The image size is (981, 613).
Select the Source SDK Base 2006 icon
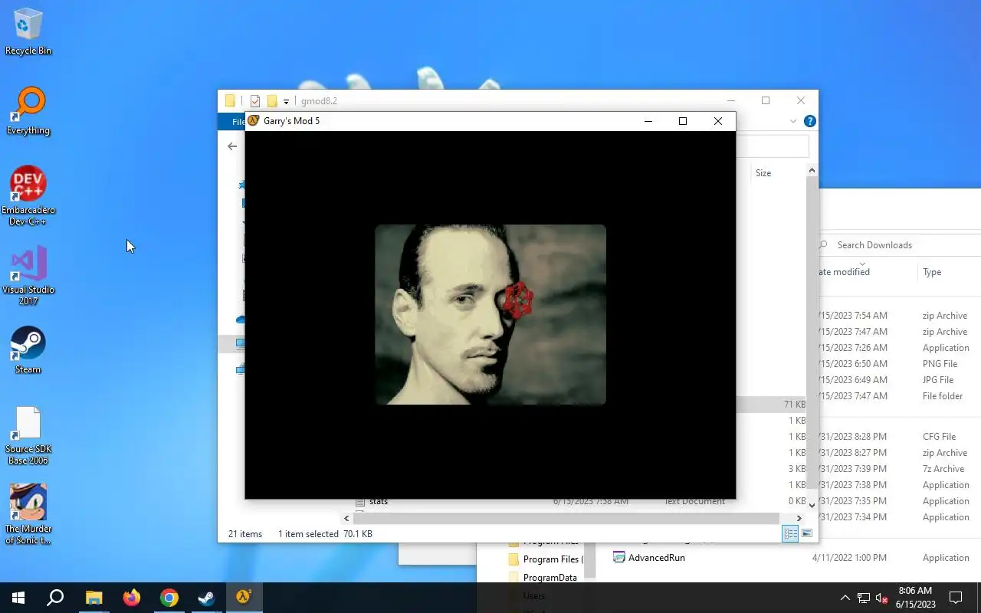(x=28, y=435)
